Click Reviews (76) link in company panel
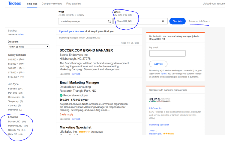This screenshot has height=141, width=225. coord(155,134)
